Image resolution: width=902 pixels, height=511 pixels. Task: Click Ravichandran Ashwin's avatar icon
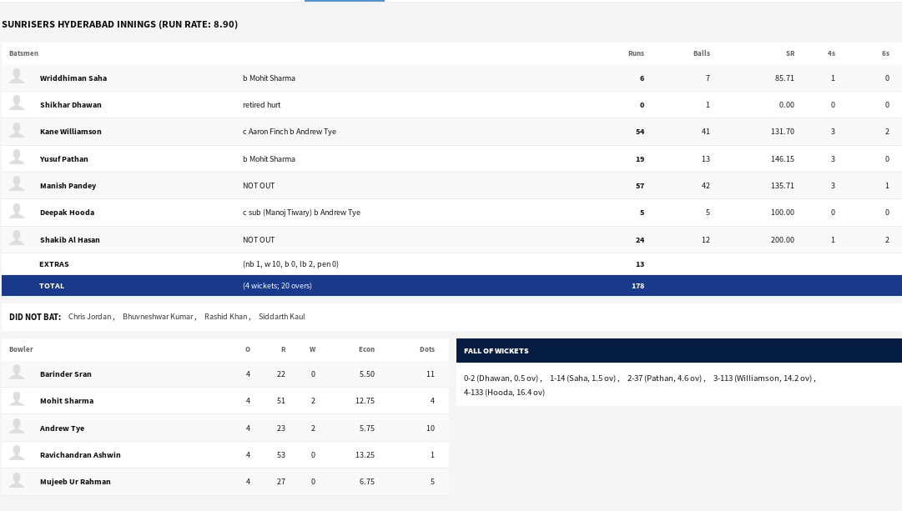coord(18,453)
